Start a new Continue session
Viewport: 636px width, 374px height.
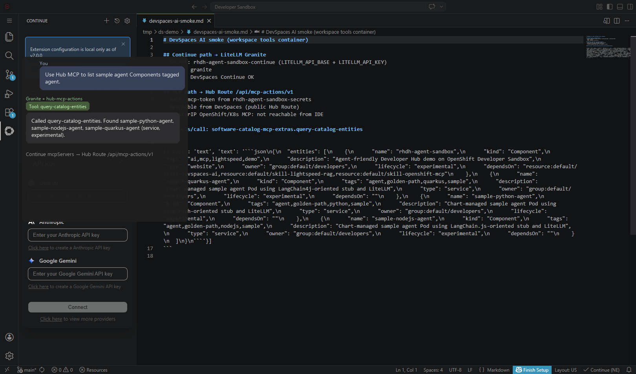(106, 21)
